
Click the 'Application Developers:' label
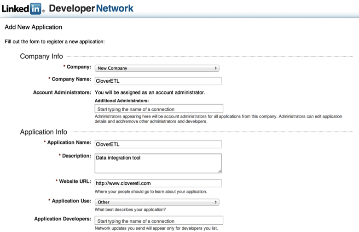(x=63, y=219)
